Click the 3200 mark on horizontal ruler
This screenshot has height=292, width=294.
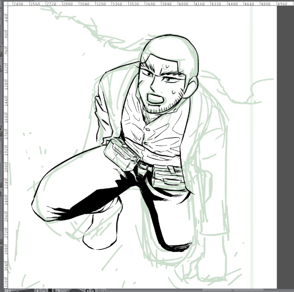101,4
